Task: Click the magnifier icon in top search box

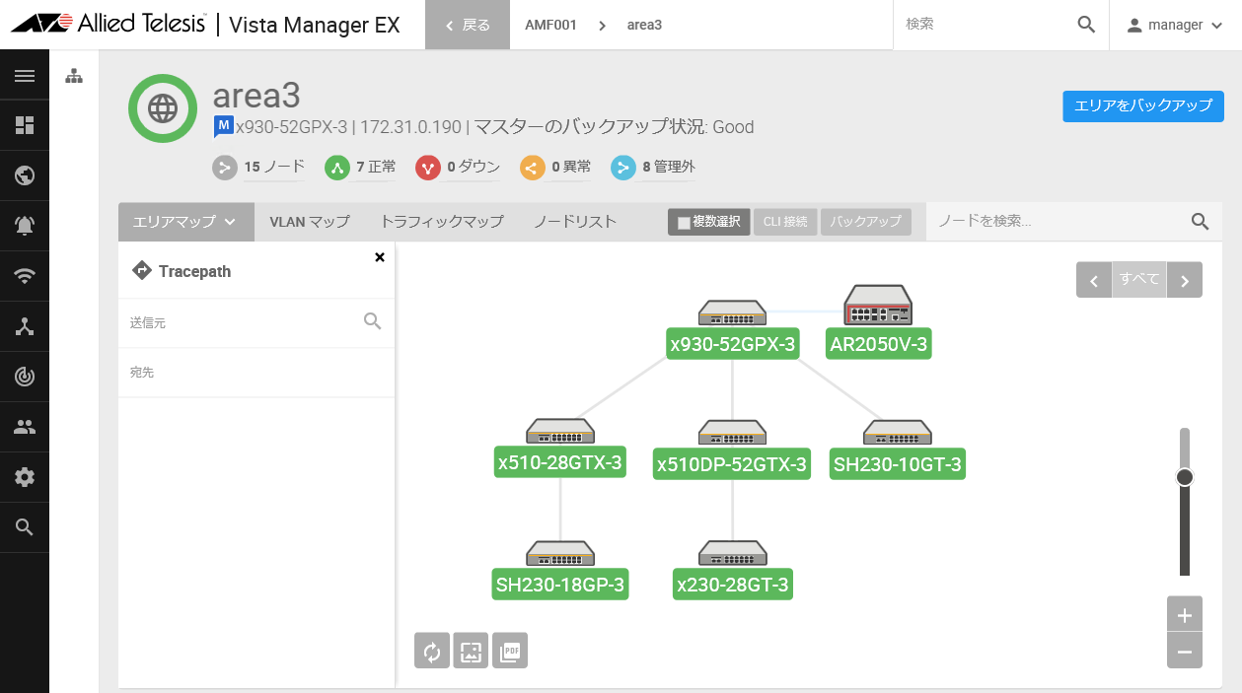Action: (1086, 25)
